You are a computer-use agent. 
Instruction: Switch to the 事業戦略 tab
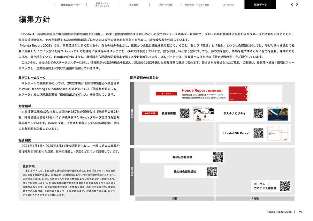134,5
